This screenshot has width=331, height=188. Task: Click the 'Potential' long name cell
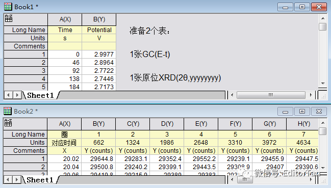tap(99, 30)
